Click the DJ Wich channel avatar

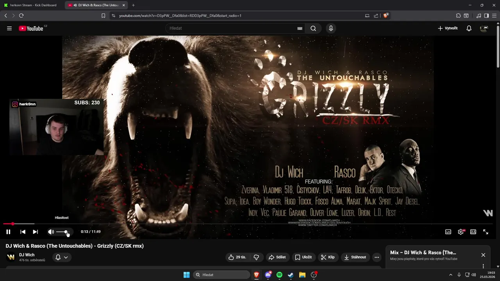coord(11,257)
